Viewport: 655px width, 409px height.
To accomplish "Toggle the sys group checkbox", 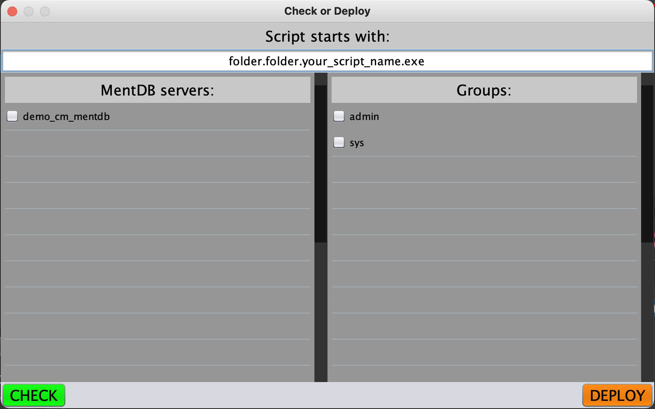I will 339,142.
